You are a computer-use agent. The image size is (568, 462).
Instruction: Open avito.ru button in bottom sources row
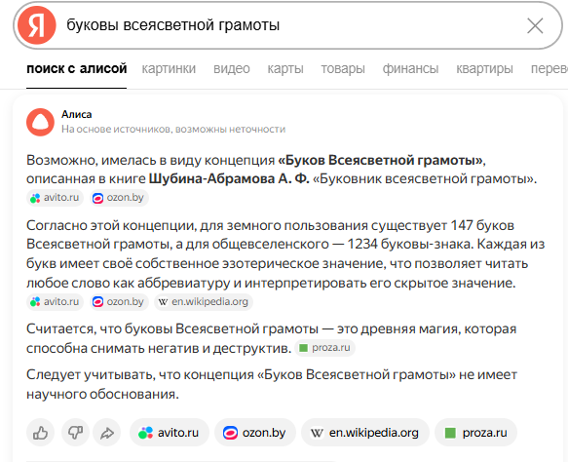pos(170,433)
